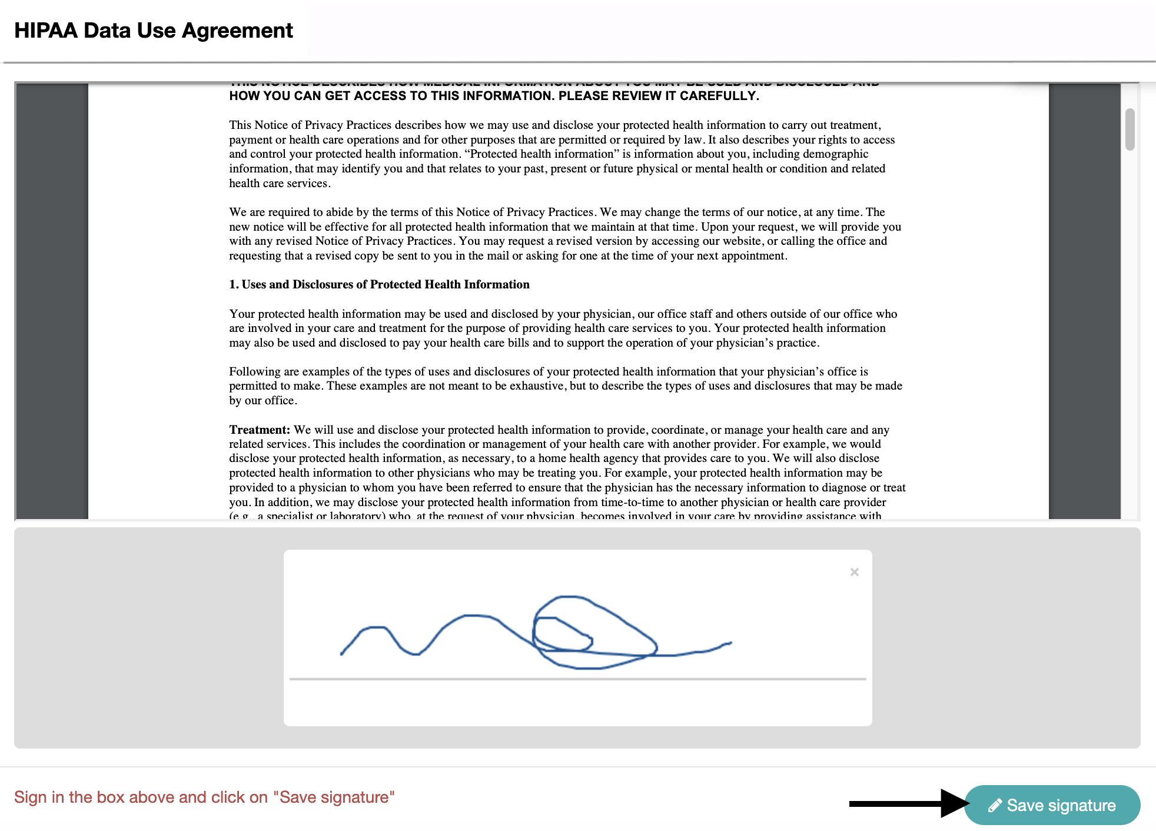Click the X to clear the signature
Viewport: 1156px width, 831px height.
pyautogui.click(x=855, y=571)
